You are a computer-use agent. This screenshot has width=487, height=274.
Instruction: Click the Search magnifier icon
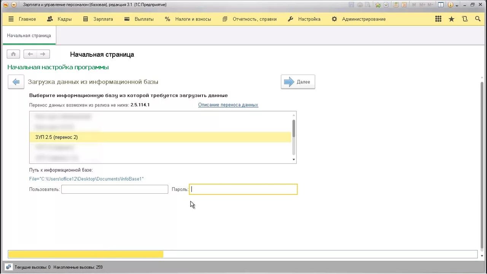(x=477, y=19)
